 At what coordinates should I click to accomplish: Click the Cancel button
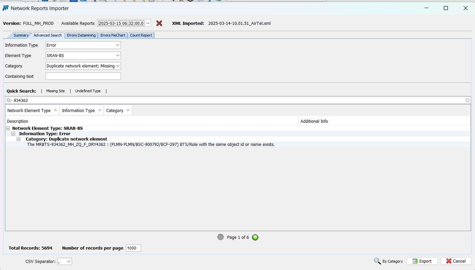(x=456, y=261)
